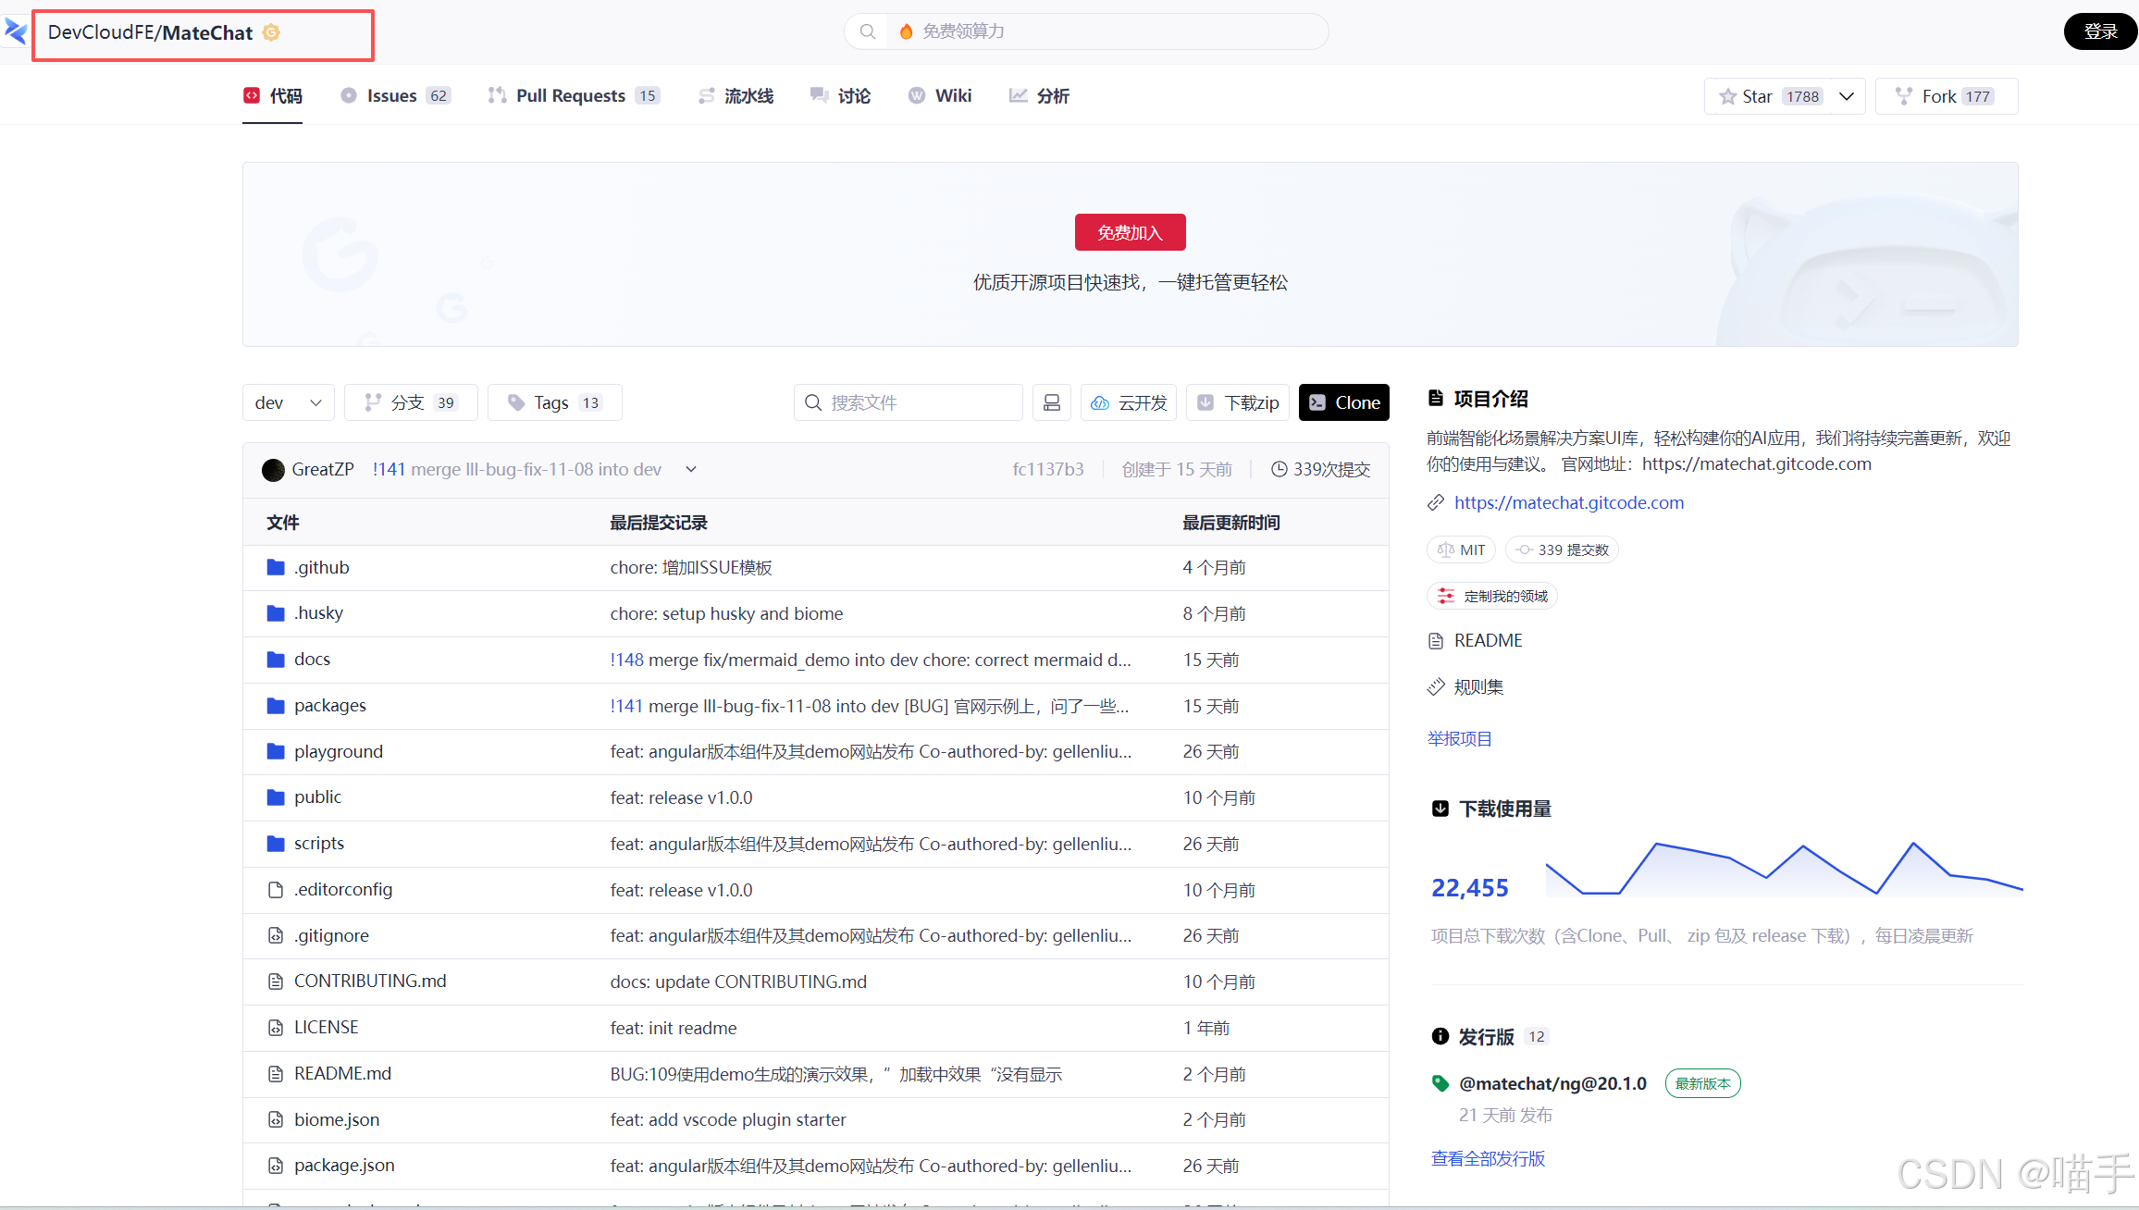Click the red 免费加入 button
Image resolution: width=2139 pixels, height=1210 pixels.
click(1130, 232)
